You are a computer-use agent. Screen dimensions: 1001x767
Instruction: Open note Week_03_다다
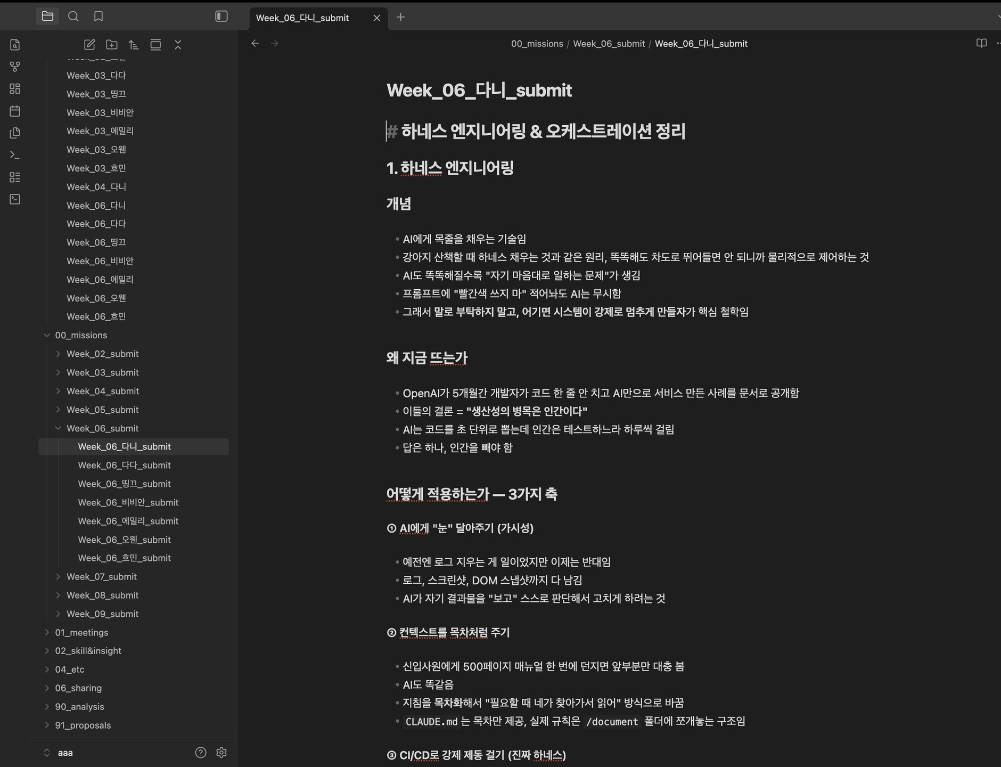[x=96, y=76]
